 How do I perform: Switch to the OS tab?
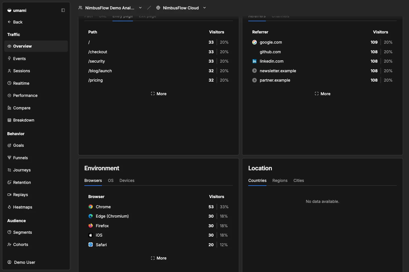(x=111, y=180)
